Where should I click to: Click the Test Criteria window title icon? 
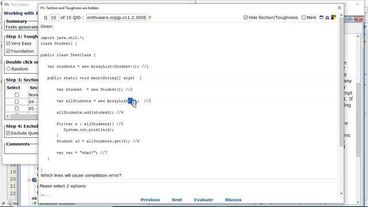pos(6,4)
